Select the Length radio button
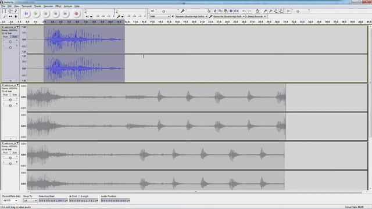372x209 pixels. [79, 196]
